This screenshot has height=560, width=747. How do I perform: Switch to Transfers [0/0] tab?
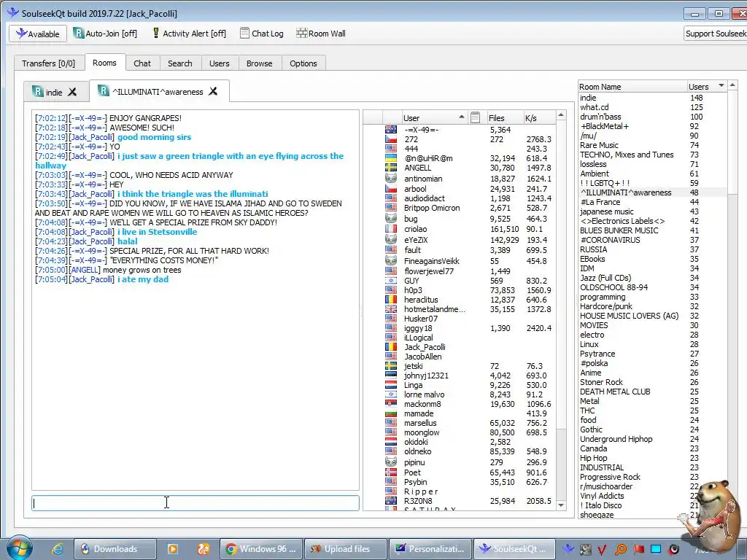point(48,63)
